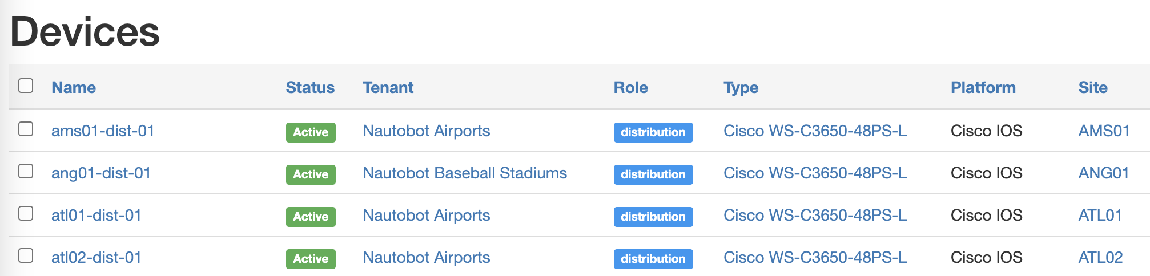Open the AMS01 site link
This screenshot has width=1150, height=276.
1104,131
